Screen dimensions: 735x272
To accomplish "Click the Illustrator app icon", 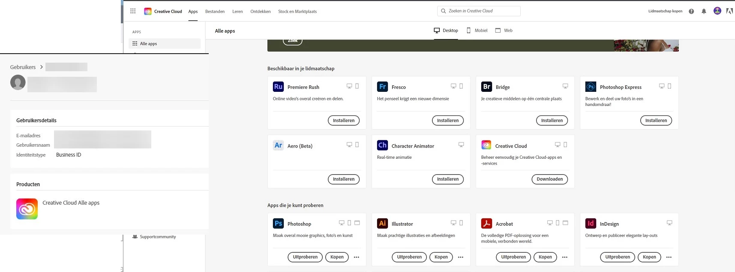I will [x=382, y=224].
